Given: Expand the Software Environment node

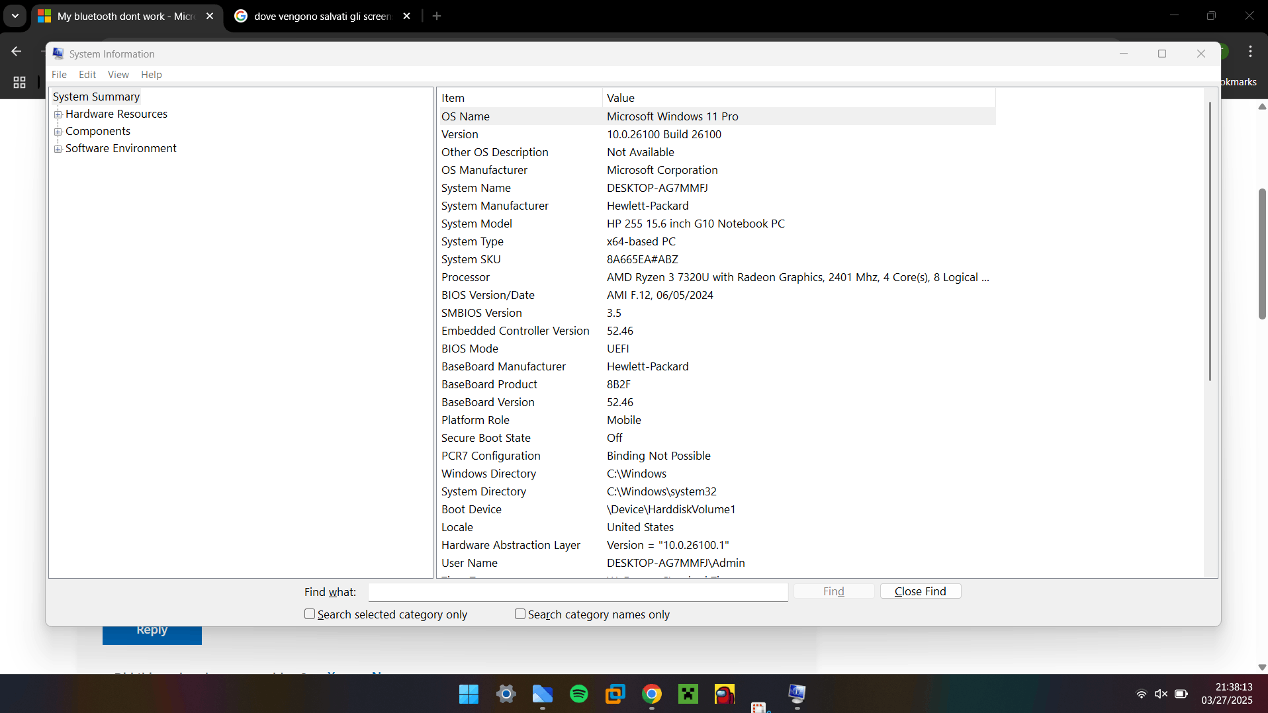Looking at the screenshot, I should coord(58,149).
